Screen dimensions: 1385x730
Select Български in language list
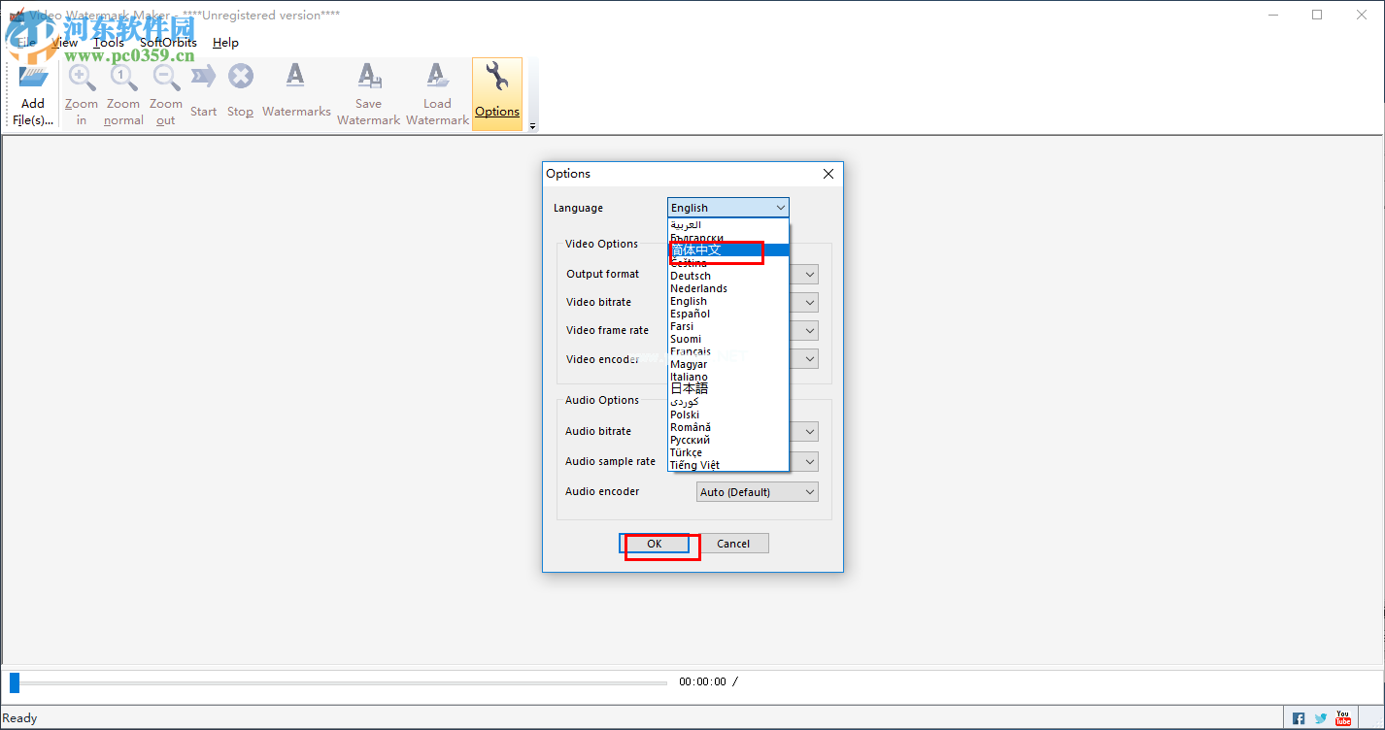tap(728, 238)
